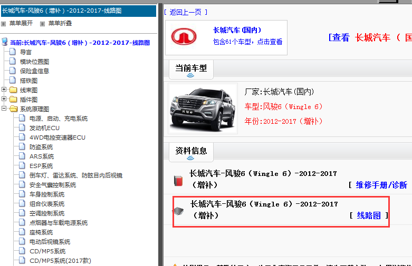Click the page icon next to 模块位置图
Image resolution: width=412 pixels, height=266 pixels.
(13, 61)
